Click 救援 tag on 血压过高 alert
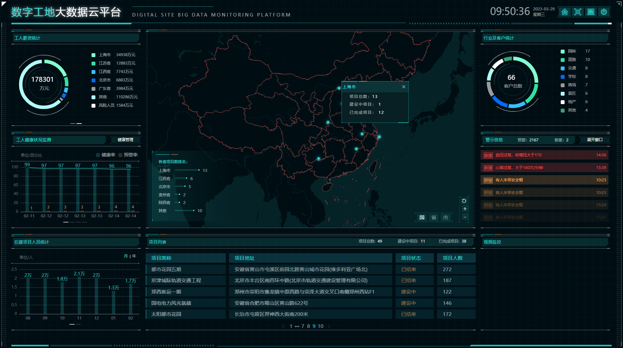The height and width of the screenshot is (348, 623). pos(488,155)
